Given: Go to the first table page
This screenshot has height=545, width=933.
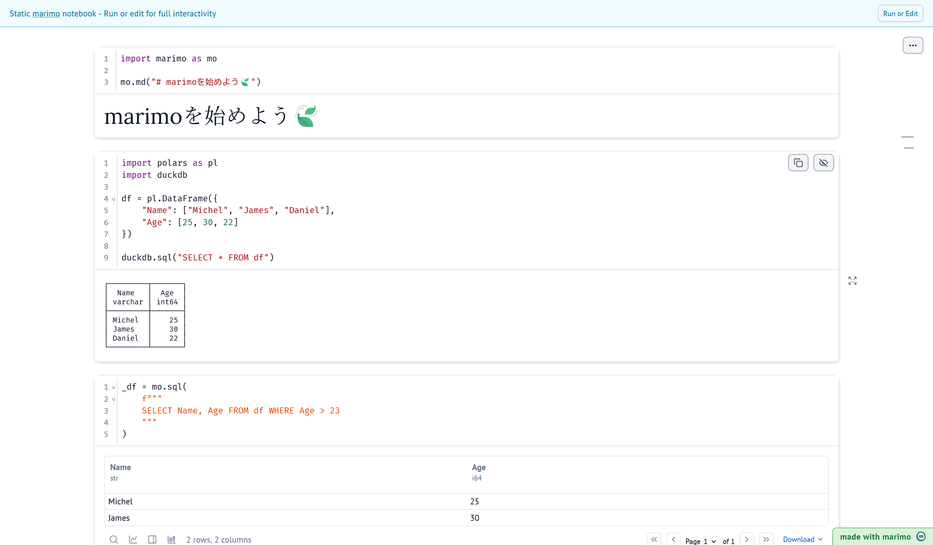Looking at the screenshot, I should point(654,539).
